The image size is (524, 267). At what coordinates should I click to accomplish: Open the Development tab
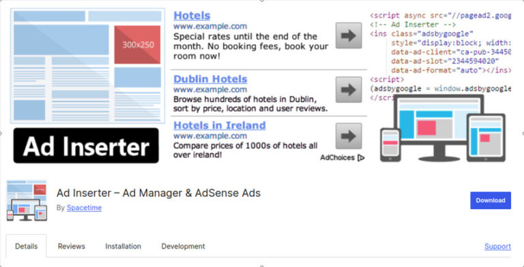(183, 247)
